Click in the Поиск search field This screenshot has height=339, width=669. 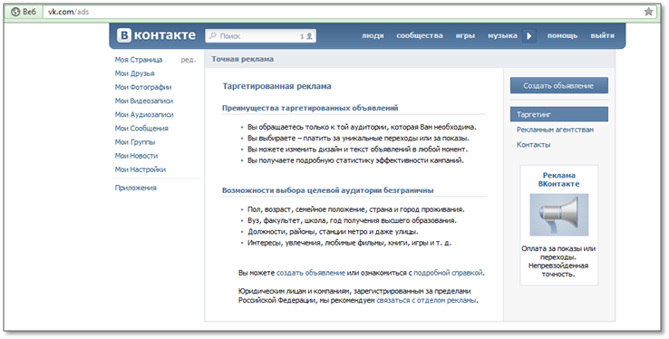[260, 36]
